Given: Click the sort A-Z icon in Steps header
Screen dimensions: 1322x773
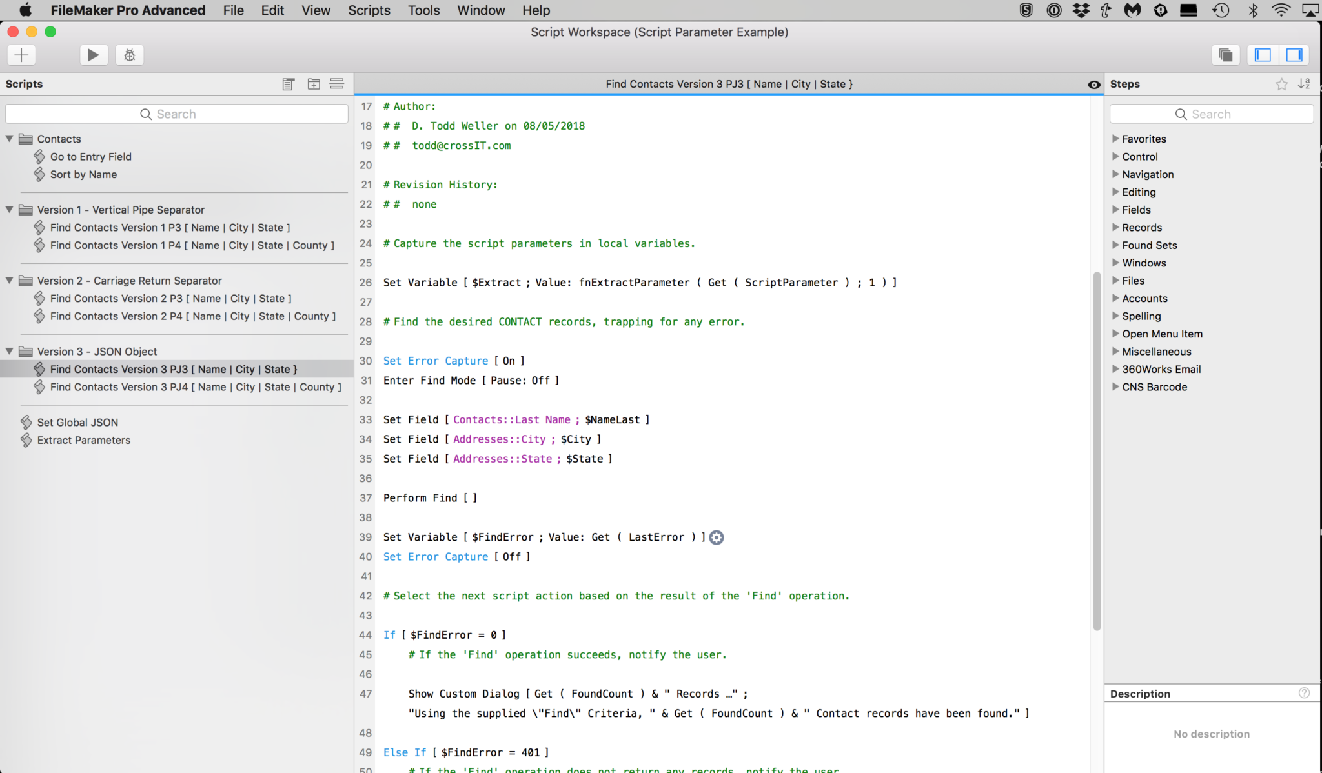Looking at the screenshot, I should (x=1304, y=84).
